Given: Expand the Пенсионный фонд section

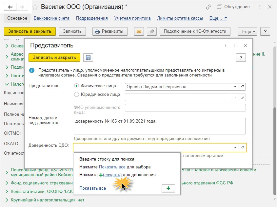Looking at the screenshot, I should tap(7, 172).
